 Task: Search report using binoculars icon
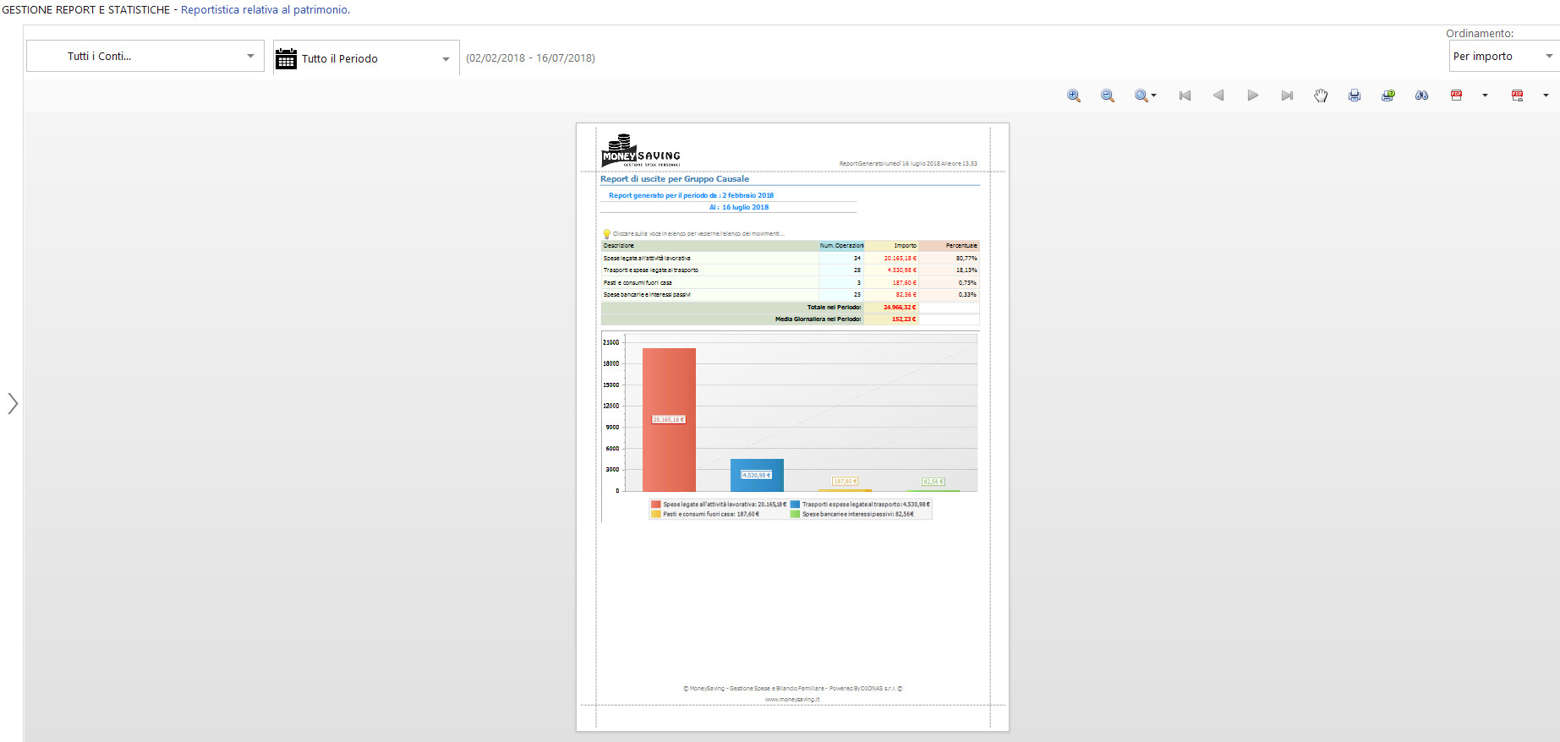[1422, 95]
